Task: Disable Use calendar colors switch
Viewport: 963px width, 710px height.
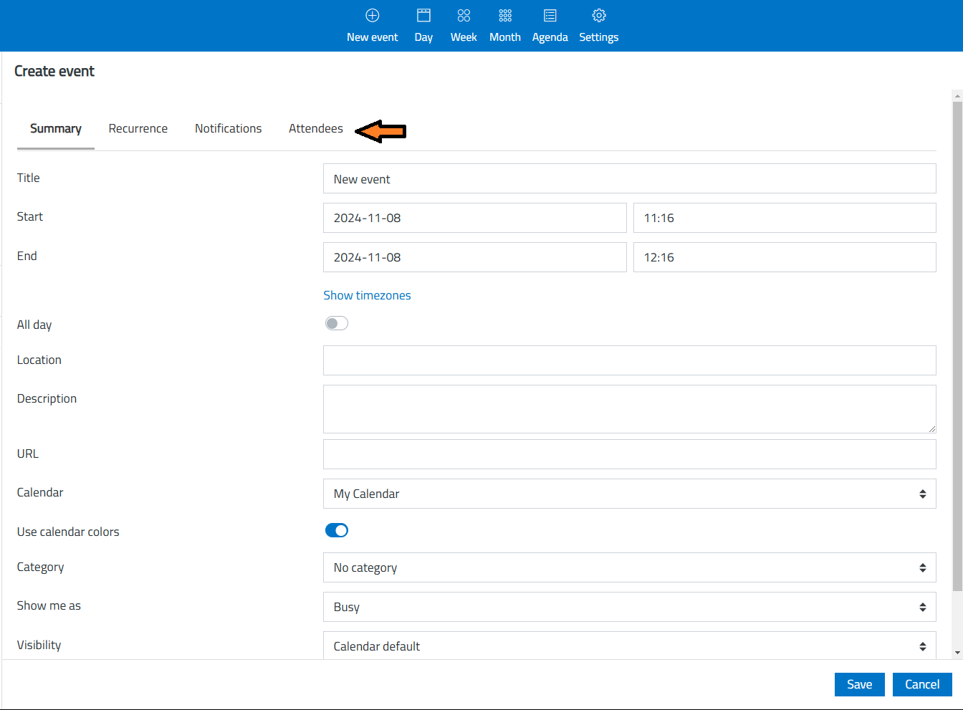Action: coord(337,530)
